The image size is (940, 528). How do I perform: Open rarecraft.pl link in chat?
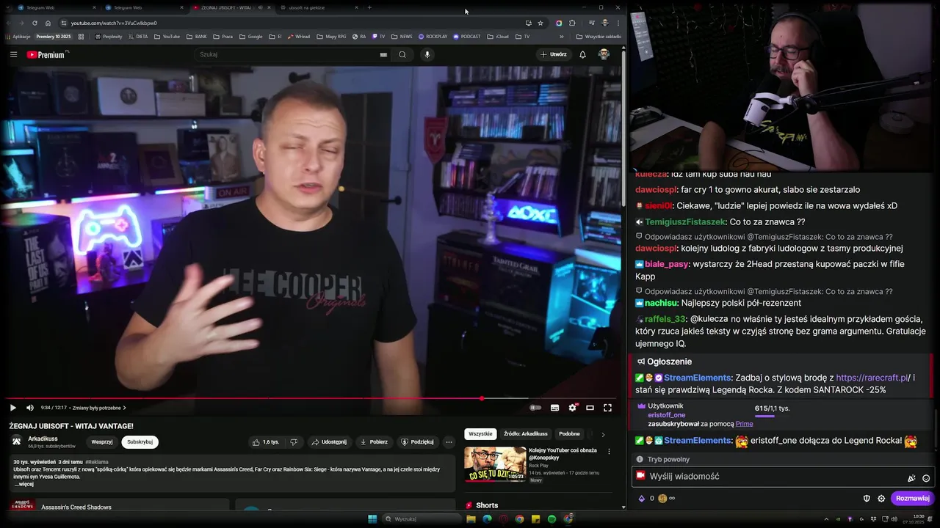(x=873, y=378)
